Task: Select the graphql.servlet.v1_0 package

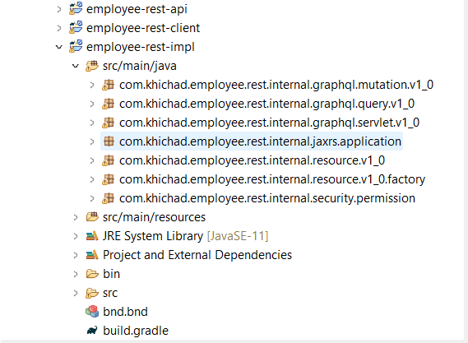Action: pyautogui.click(x=269, y=123)
